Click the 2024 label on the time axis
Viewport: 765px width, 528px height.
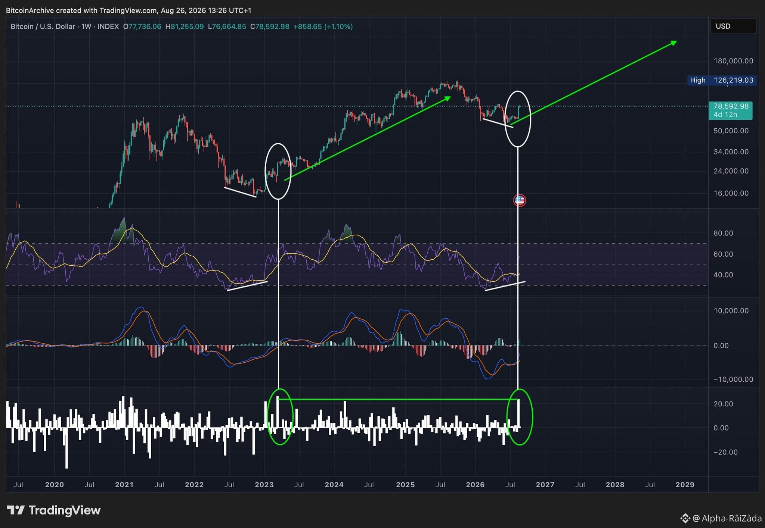click(x=334, y=485)
